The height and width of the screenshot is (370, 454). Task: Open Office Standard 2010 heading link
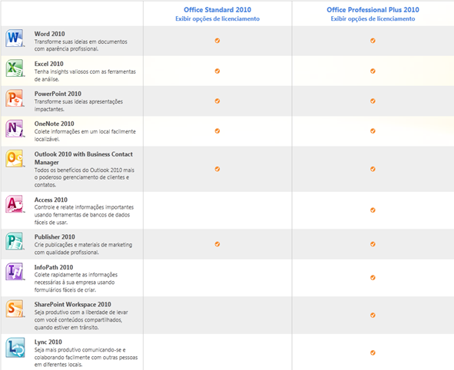(217, 10)
